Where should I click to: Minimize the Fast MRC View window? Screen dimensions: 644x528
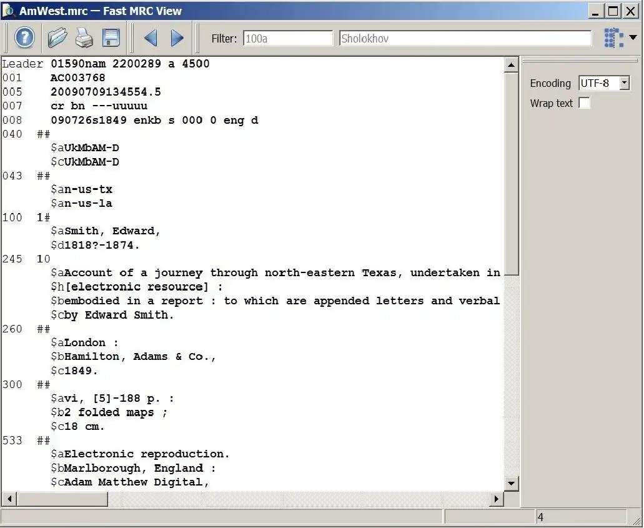click(595, 11)
